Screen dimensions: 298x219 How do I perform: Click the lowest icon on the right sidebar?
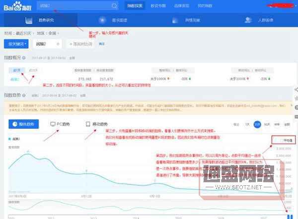(296, 116)
